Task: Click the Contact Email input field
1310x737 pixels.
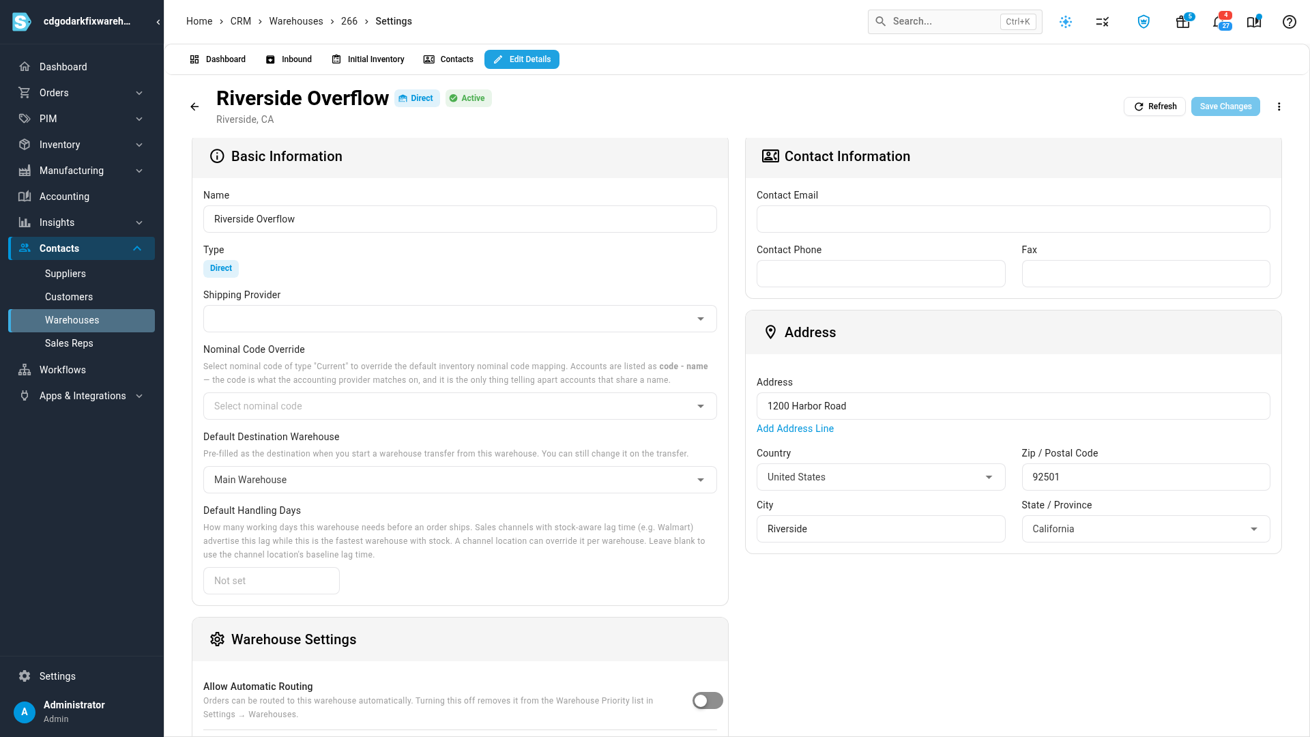Action: click(x=1013, y=219)
